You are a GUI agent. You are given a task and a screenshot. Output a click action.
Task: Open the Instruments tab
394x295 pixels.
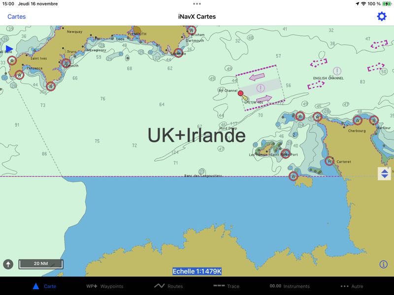(x=290, y=286)
